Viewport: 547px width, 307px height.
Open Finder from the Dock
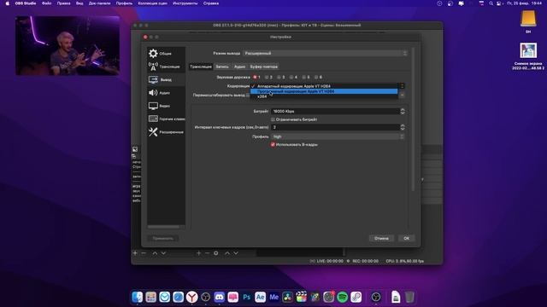(137, 297)
